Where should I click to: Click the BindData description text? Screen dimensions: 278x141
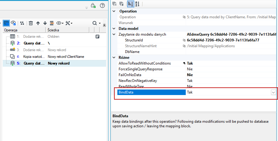pyautogui.click(x=191, y=124)
